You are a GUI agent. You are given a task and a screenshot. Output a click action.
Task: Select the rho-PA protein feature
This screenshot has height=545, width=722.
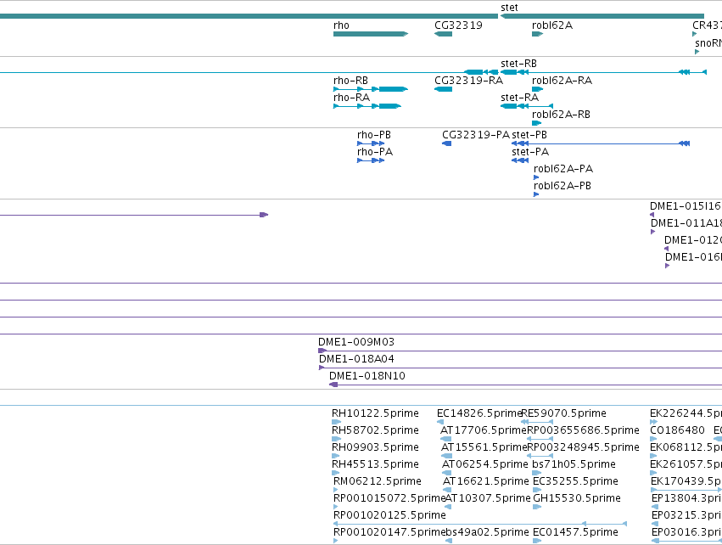[371, 160]
